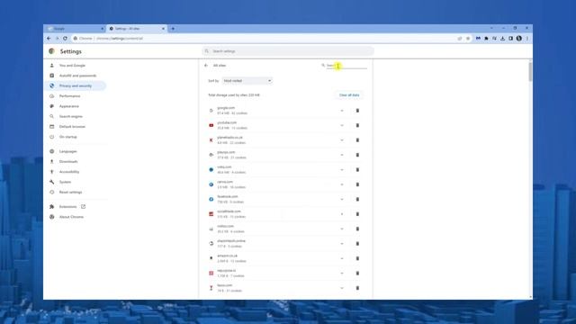Close the first Google tab

coord(102,29)
